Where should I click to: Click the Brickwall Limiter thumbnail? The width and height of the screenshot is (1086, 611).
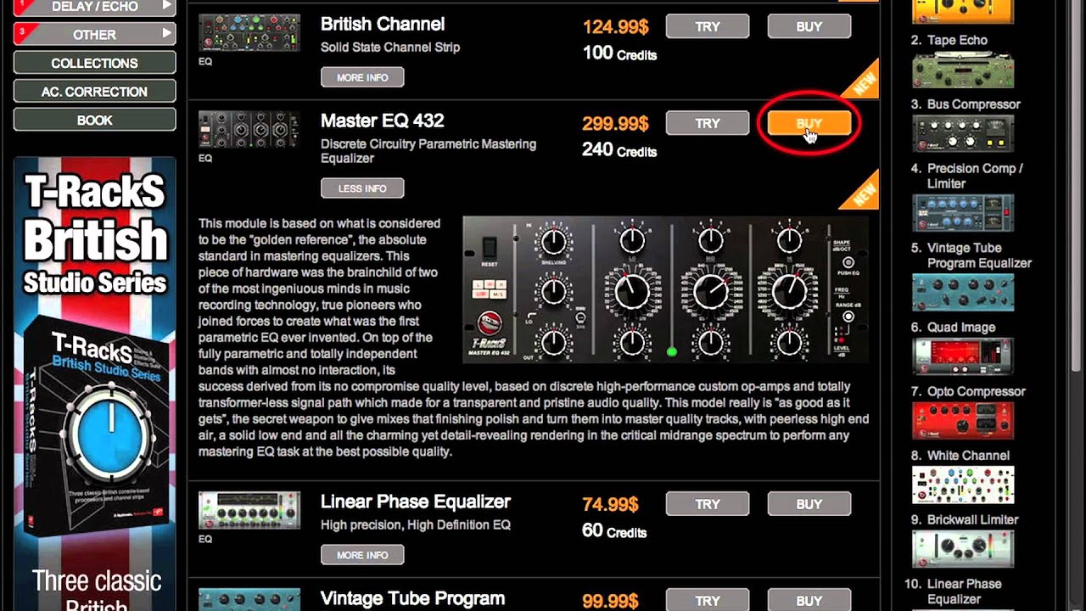pos(962,550)
